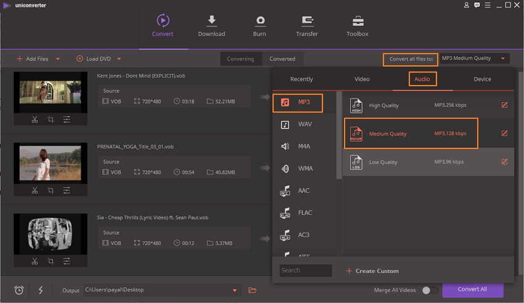Screen dimensions: 524x303
Task: Edit the Medium Quality MP3 preset
Action: 505,134
